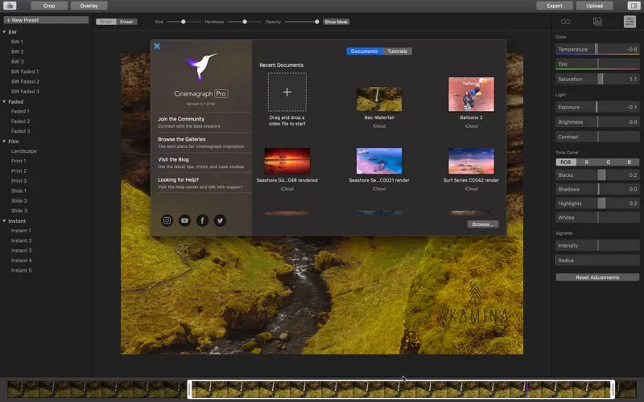644x402 pixels.
Task: Click the Temperature slider
Action: 597,49
